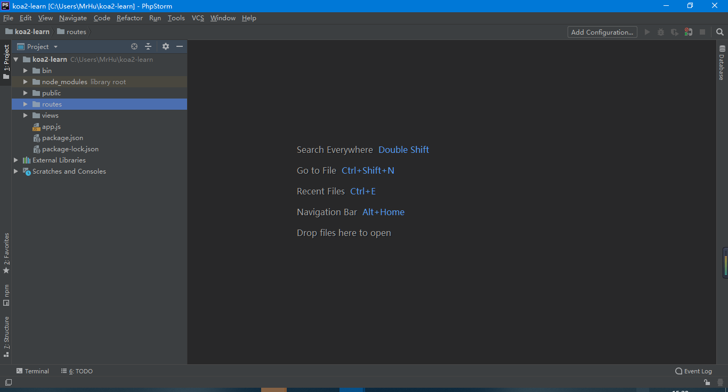The image size is (728, 392).
Task: Open the Code menu
Action: pos(102,18)
